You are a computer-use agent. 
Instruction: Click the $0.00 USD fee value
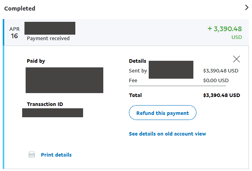216,80
